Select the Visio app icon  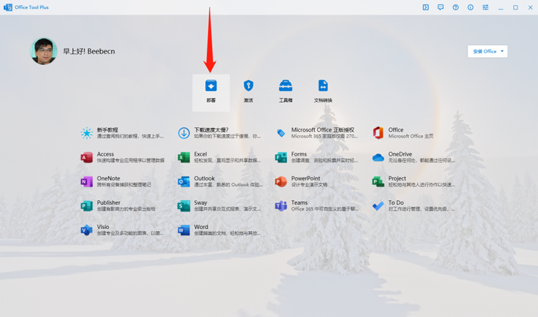point(87,230)
